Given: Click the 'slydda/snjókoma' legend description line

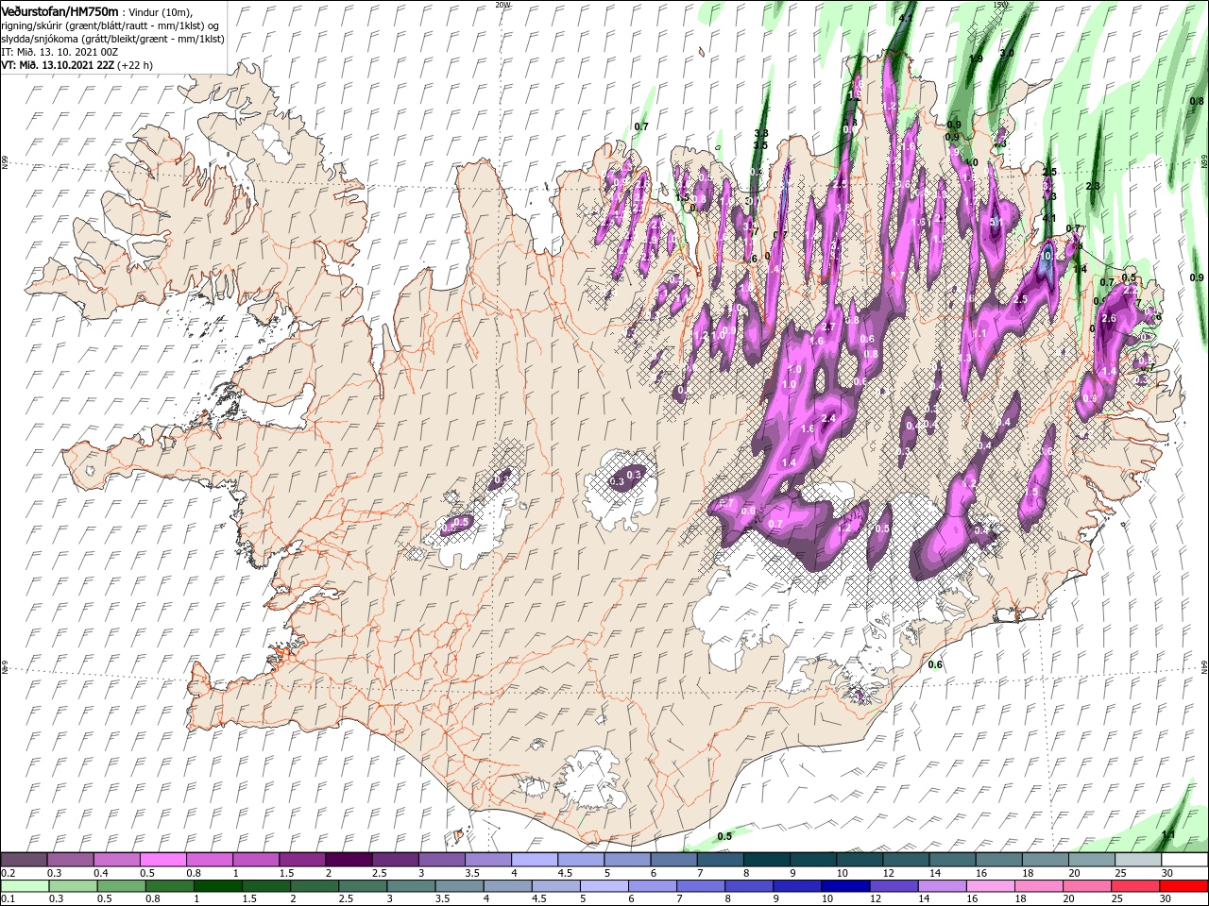Looking at the screenshot, I should (111, 38).
